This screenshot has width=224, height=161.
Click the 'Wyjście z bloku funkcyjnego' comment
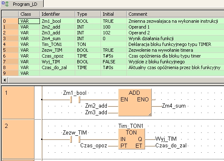[175, 62]
